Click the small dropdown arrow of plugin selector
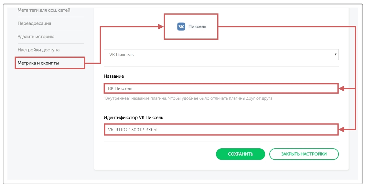 coord(336,54)
